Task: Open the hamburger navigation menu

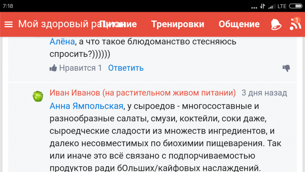Action: [8, 24]
